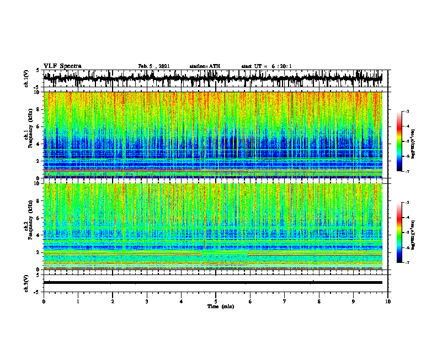Click the "2" time axis tick label
Viewport: 437px width, 338px height.
(x=113, y=302)
